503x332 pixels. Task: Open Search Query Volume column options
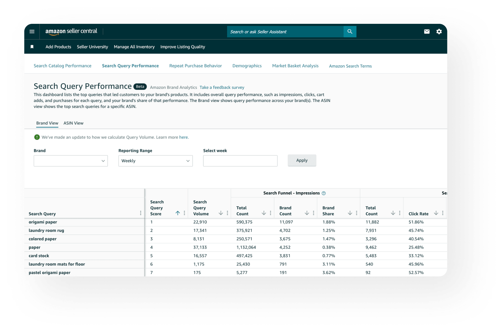pos(227,213)
